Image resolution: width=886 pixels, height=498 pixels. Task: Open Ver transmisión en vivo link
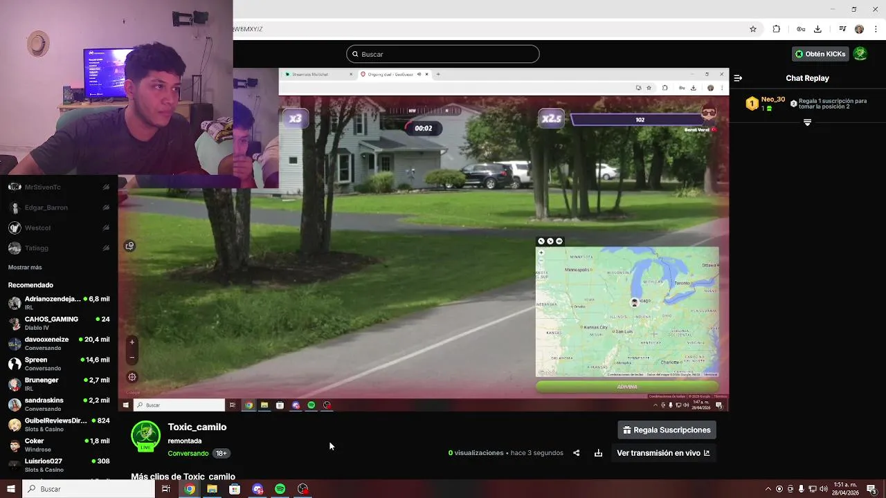coord(663,453)
